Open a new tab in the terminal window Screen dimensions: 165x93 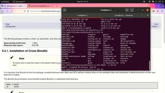tap(64, 10)
